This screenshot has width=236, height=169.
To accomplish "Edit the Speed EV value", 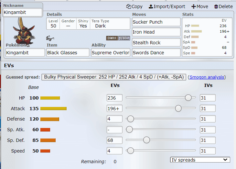I will tap(114, 151).
